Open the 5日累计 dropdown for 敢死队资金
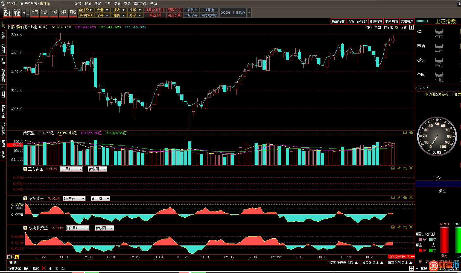Viewport: 461px width, 273px height. click(x=78, y=228)
